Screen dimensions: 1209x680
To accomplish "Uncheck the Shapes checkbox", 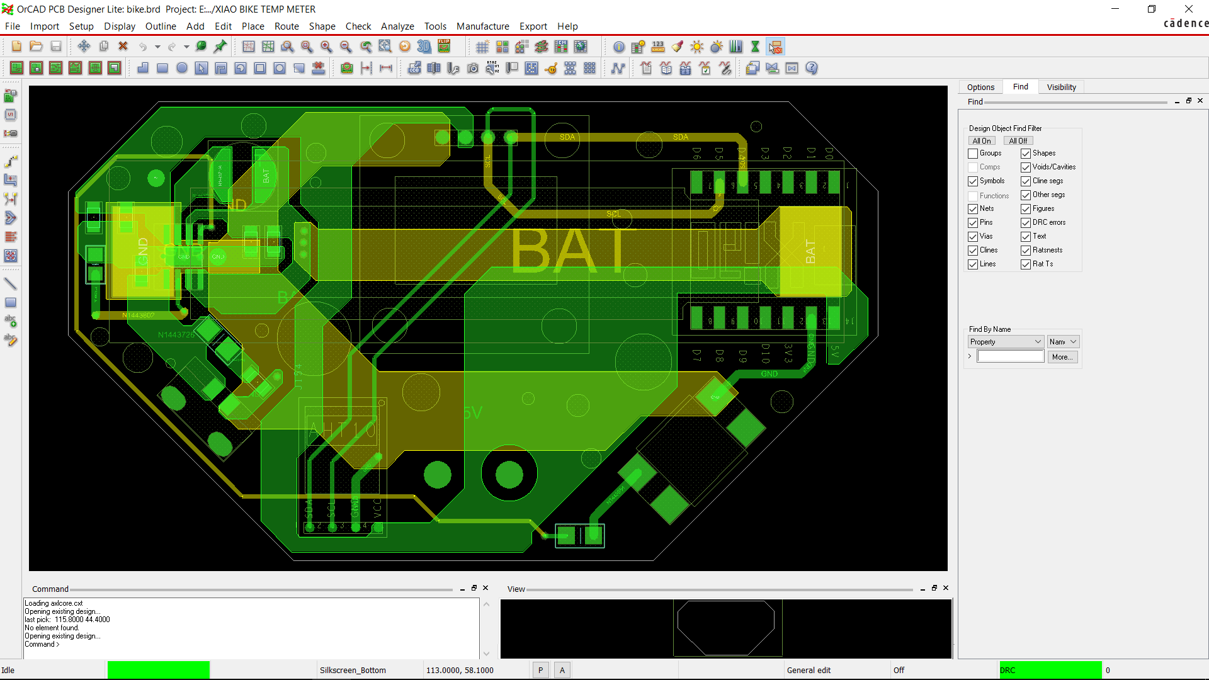I will (x=1026, y=154).
